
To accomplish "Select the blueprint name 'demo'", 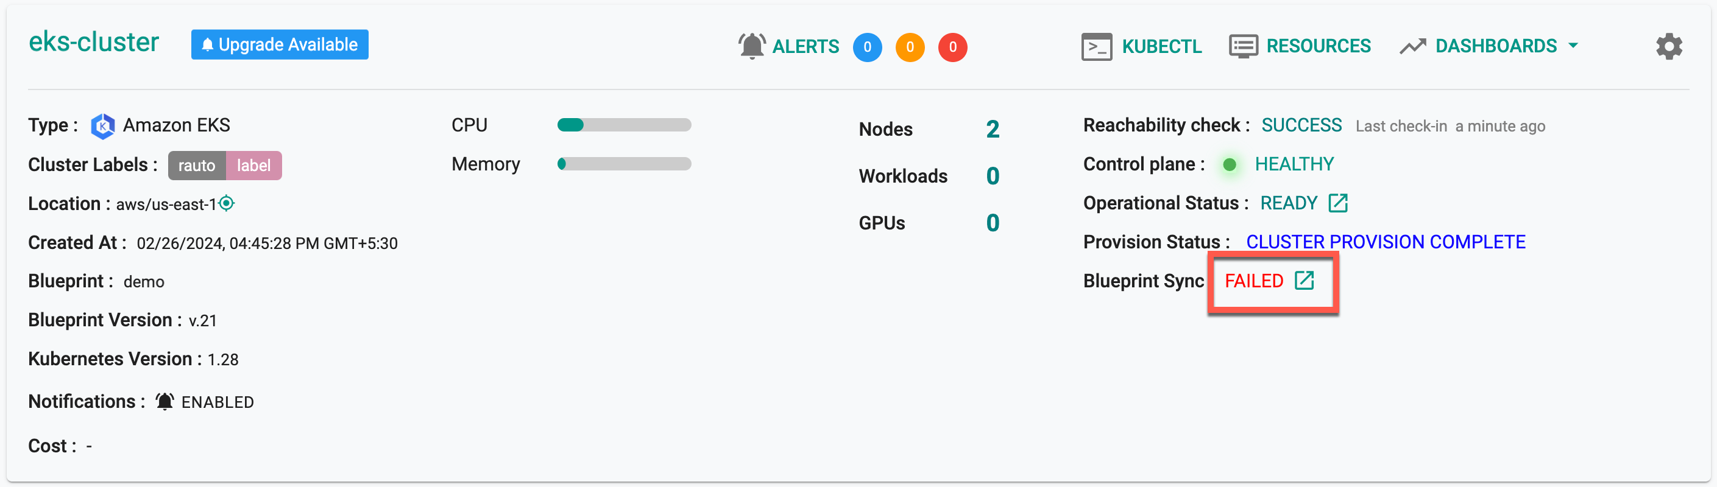I will (x=144, y=282).
